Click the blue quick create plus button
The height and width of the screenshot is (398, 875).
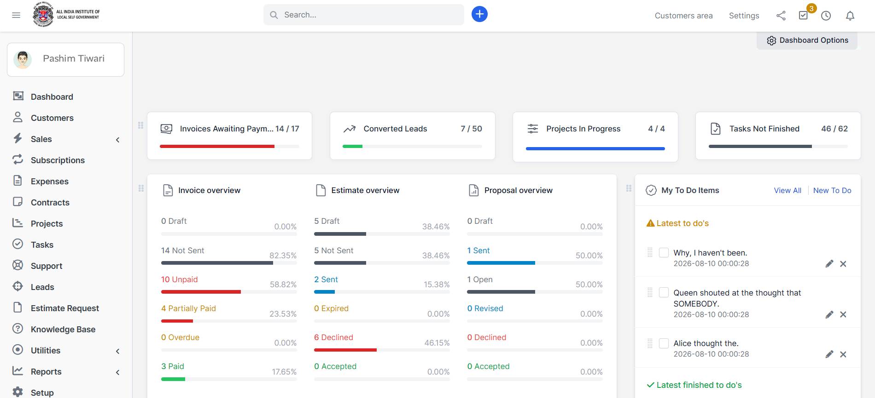[x=479, y=14]
